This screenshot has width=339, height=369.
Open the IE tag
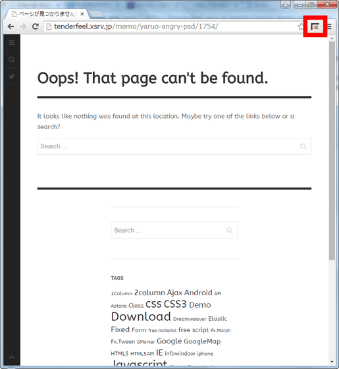click(x=159, y=353)
